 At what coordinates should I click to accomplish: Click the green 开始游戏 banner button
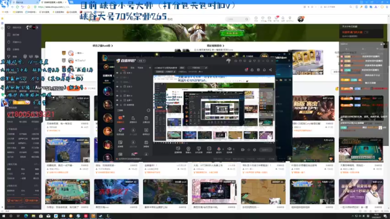(232, 33)
